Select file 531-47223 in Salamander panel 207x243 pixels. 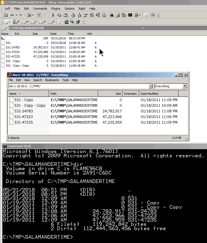(13, 52)
